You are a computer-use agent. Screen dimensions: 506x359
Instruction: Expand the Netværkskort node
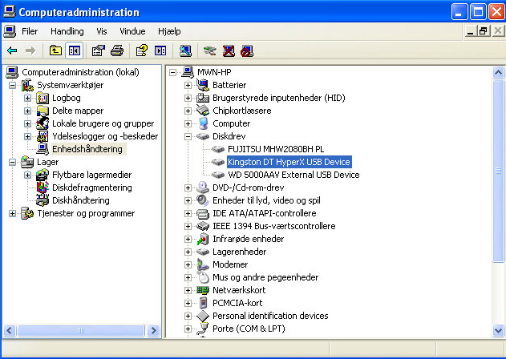point(188,290)
